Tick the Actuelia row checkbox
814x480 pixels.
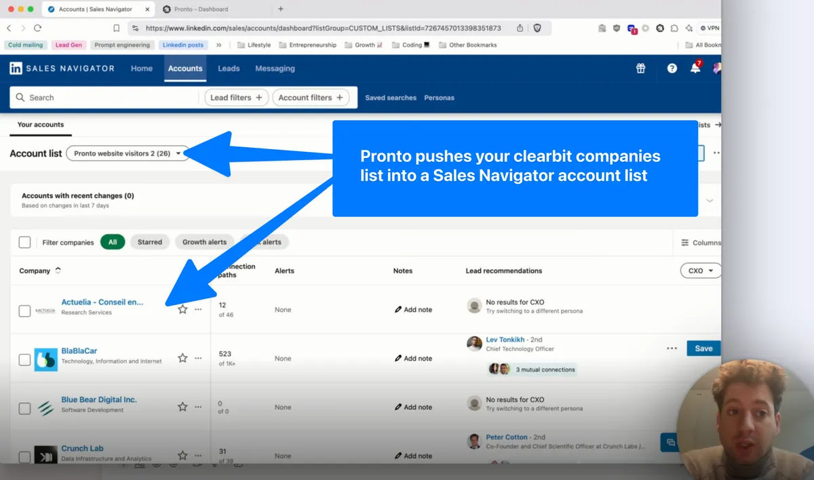pos(24,311)
